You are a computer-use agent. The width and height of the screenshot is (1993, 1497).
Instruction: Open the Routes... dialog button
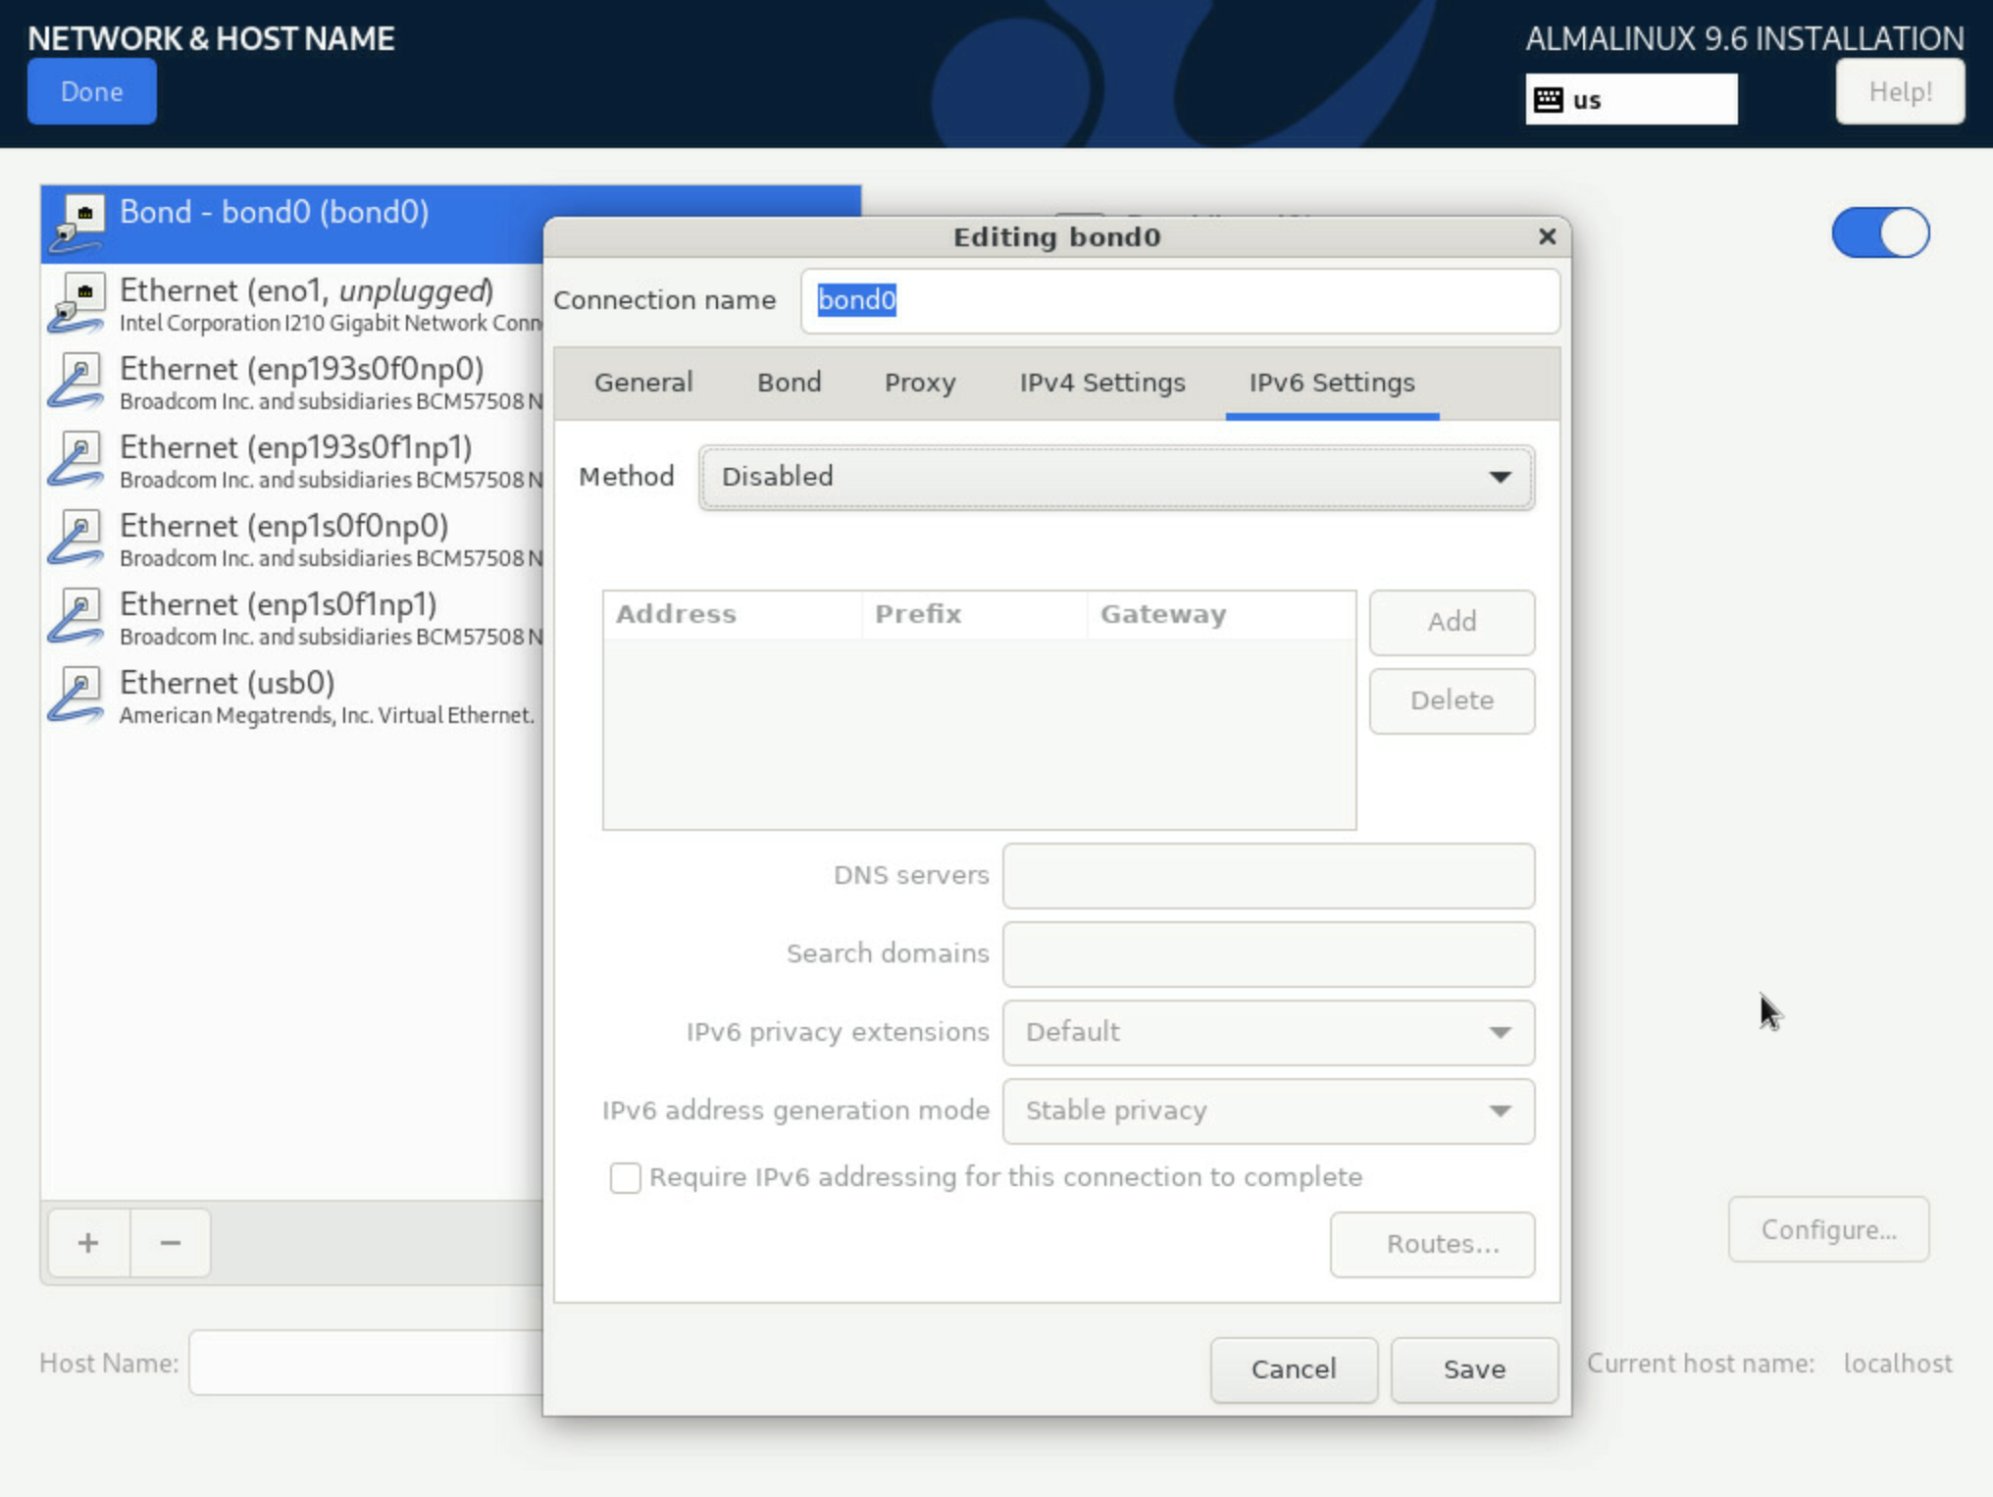pos(1432,1244)
